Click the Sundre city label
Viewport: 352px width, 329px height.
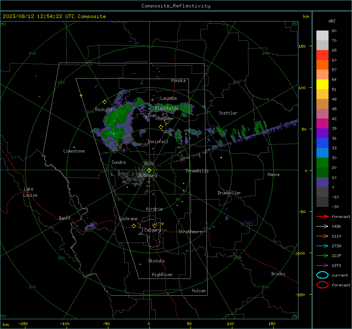[x=119, y=162]
